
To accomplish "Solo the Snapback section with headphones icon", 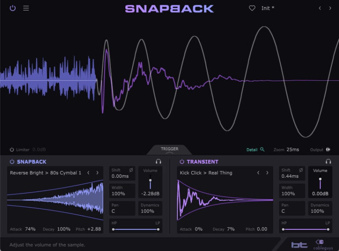I will [x=158, y=162].
